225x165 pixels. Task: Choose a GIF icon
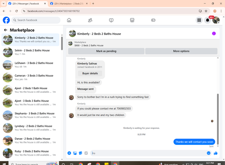(86, 153)
